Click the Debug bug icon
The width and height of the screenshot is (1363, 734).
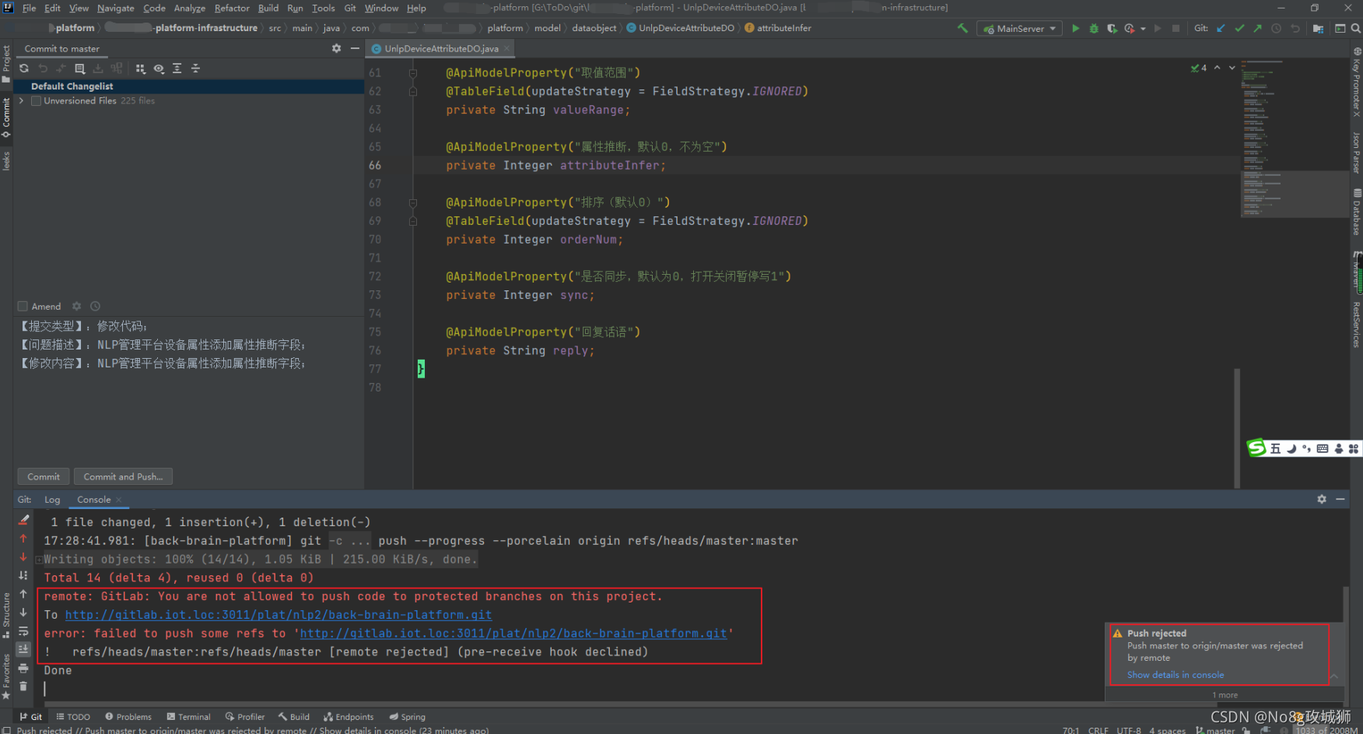(1094, 28)
